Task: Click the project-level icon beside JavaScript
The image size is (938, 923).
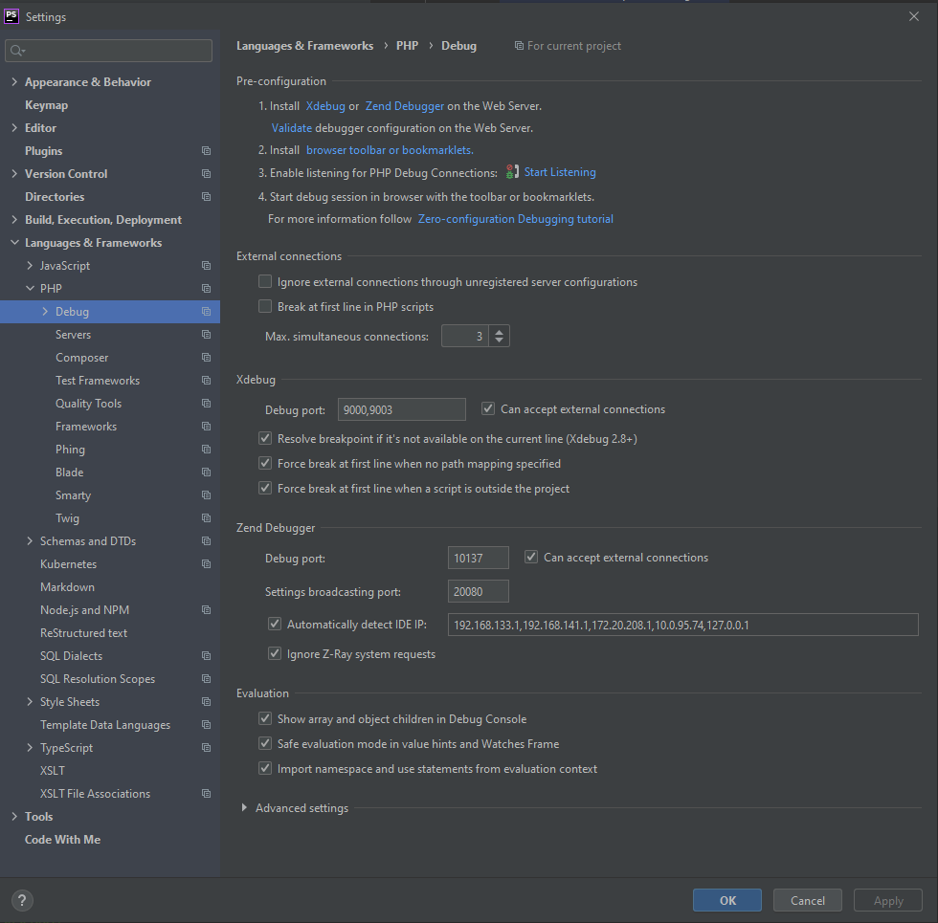Action: click(x=206, y=266)
